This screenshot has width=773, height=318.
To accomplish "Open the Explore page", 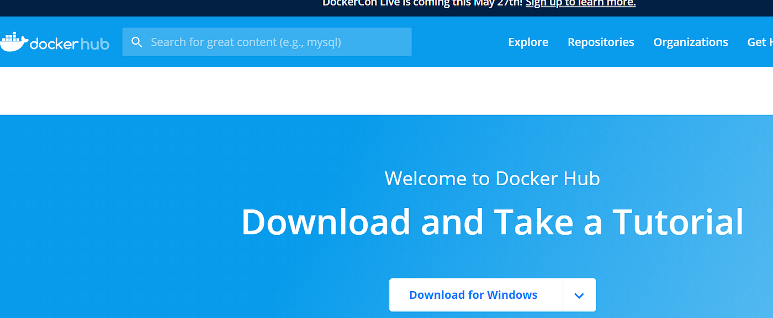I will [528, 42].
